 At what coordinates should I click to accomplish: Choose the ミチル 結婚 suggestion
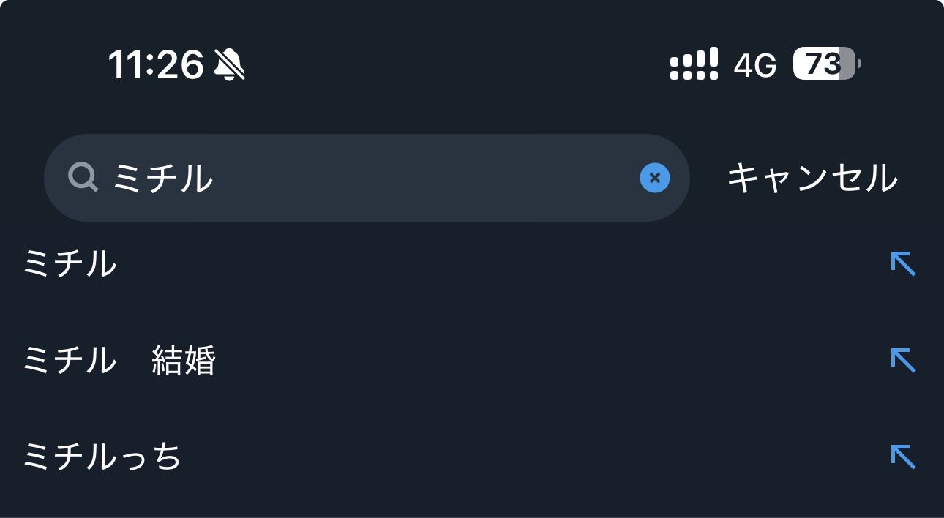point(119,361)
